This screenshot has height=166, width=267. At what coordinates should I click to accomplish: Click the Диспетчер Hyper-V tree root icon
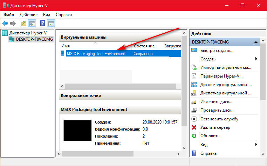[x=5, y=33]
